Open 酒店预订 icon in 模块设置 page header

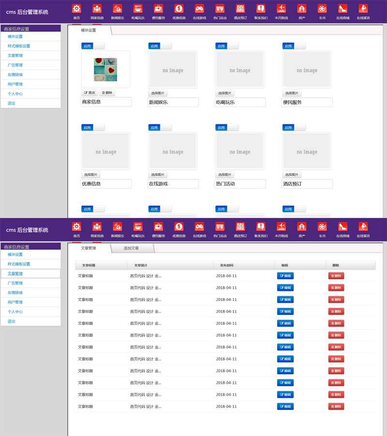pos(240,9)
